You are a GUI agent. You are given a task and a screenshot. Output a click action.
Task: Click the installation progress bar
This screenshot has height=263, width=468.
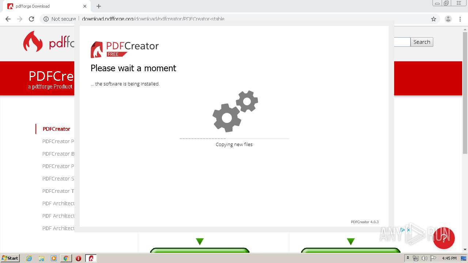(x=234, y=138)
